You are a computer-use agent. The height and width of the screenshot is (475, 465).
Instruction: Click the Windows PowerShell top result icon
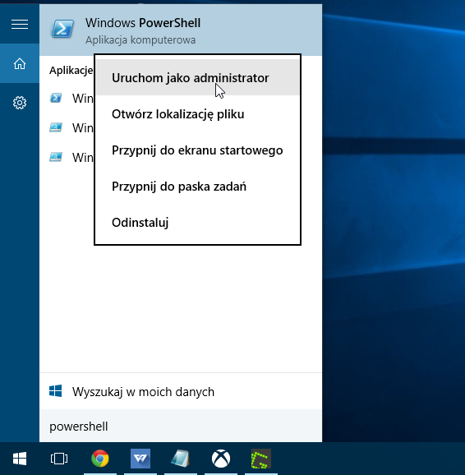pyautogui.click(x=62, y=29)
